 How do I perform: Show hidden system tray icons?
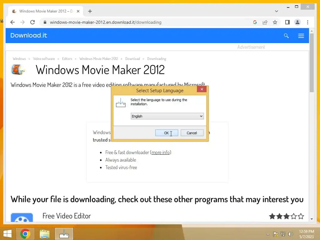tap(268, 234)
